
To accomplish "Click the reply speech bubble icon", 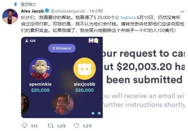I will coord(25,126).
